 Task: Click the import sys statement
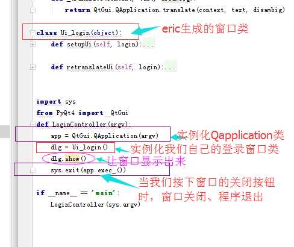pos(56,102)
